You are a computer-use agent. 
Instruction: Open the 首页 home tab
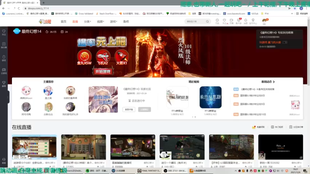64,22
